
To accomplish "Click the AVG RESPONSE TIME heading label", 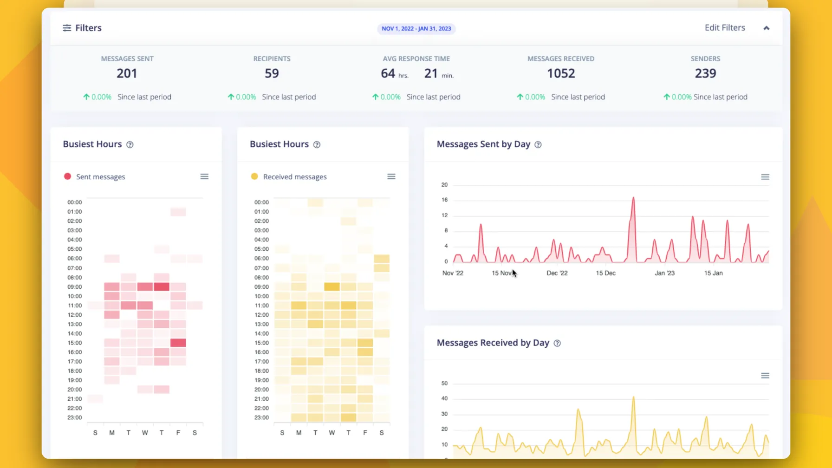I will (416, 58).
